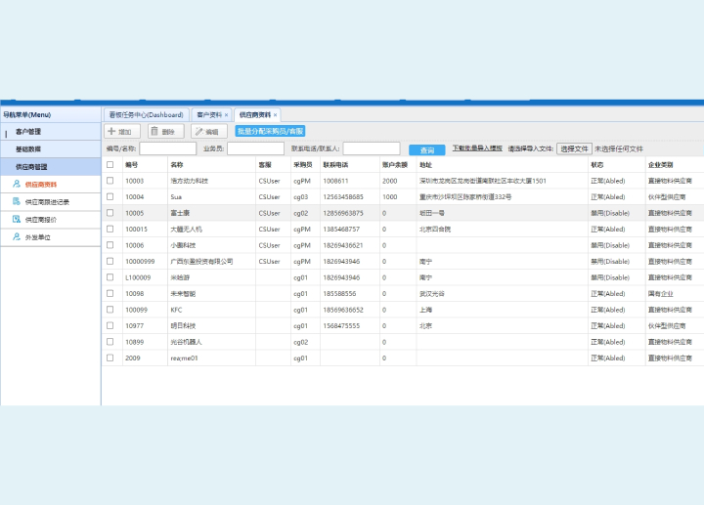The image size is (704, 505).
Task: Open the 下载批量导入模版 download link
Action: point(476,148)
